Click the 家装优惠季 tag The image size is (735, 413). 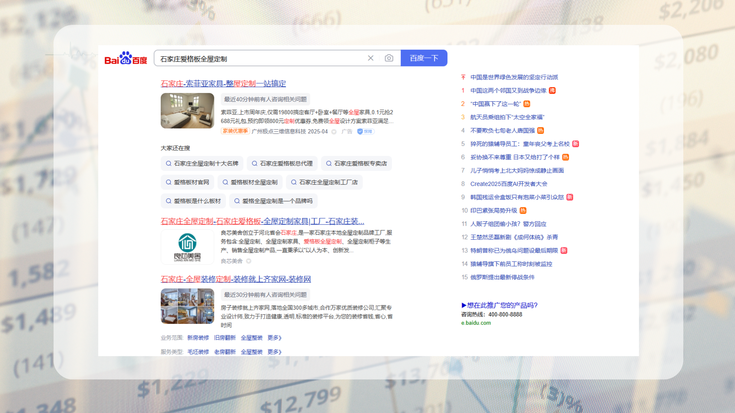click(x=235, y=131)
